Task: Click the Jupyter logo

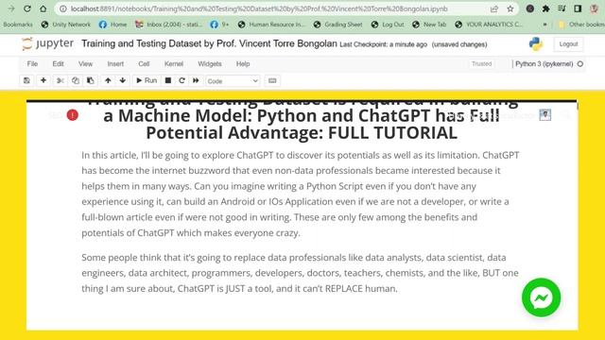Action: click(x=47, y=44)
